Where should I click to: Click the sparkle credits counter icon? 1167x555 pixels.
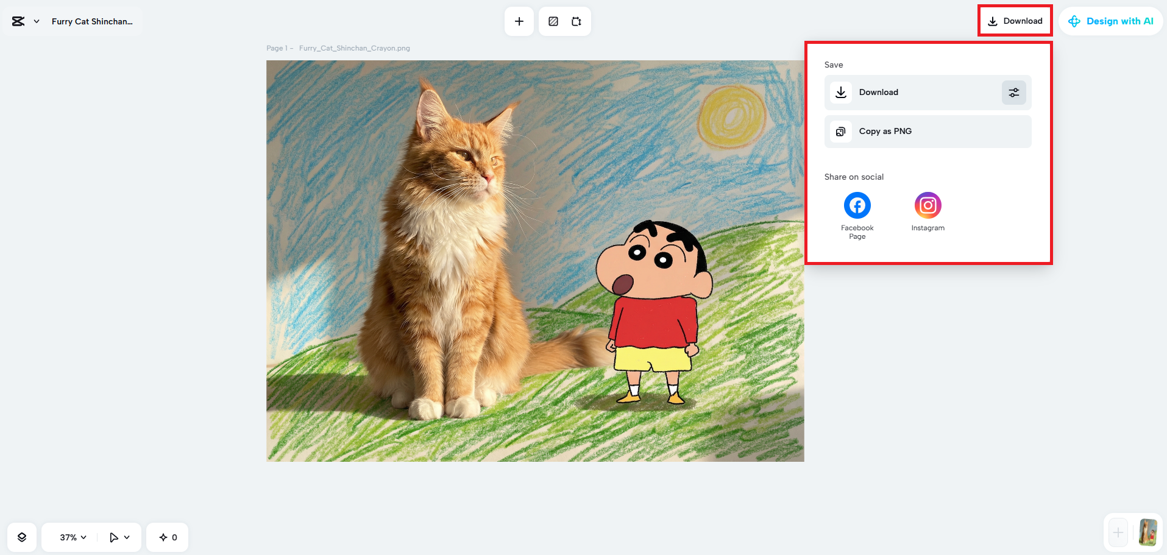pos(163,537)
